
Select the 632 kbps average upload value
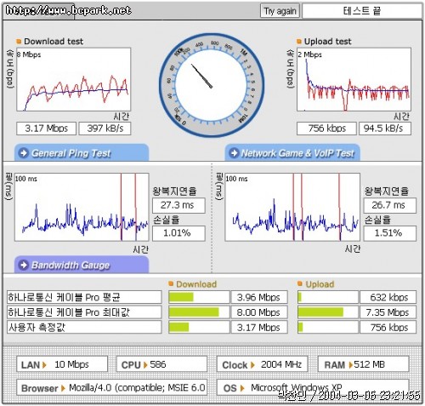point(388,297)
